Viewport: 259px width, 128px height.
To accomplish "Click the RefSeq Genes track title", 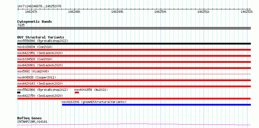I will click(x=30, y=118).
